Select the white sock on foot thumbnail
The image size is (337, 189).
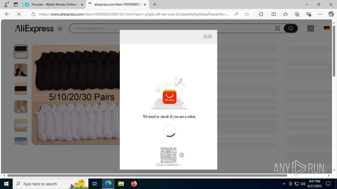click(x=21, y=107)
